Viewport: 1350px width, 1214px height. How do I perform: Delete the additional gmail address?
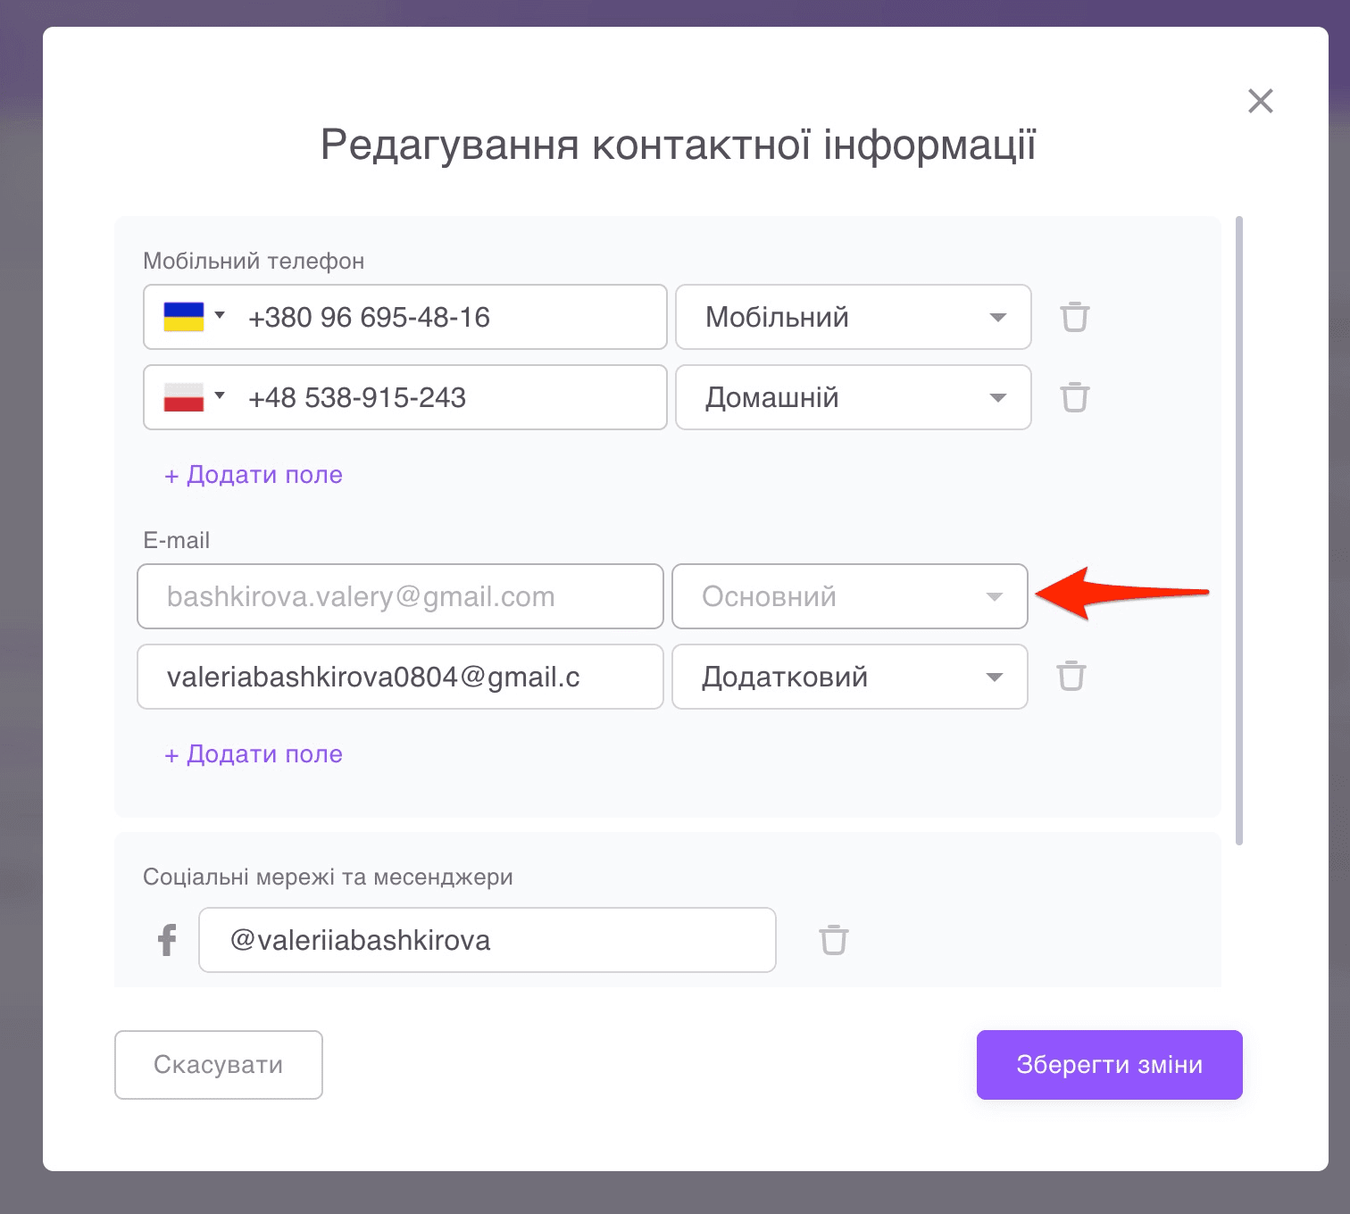(1071, 677)
